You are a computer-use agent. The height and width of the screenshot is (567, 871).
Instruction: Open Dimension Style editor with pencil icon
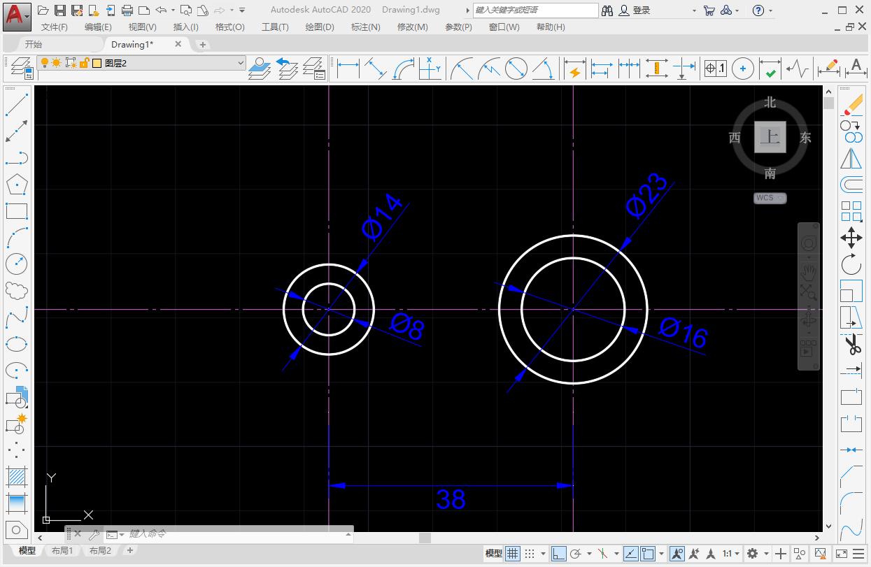click(828, 68)
